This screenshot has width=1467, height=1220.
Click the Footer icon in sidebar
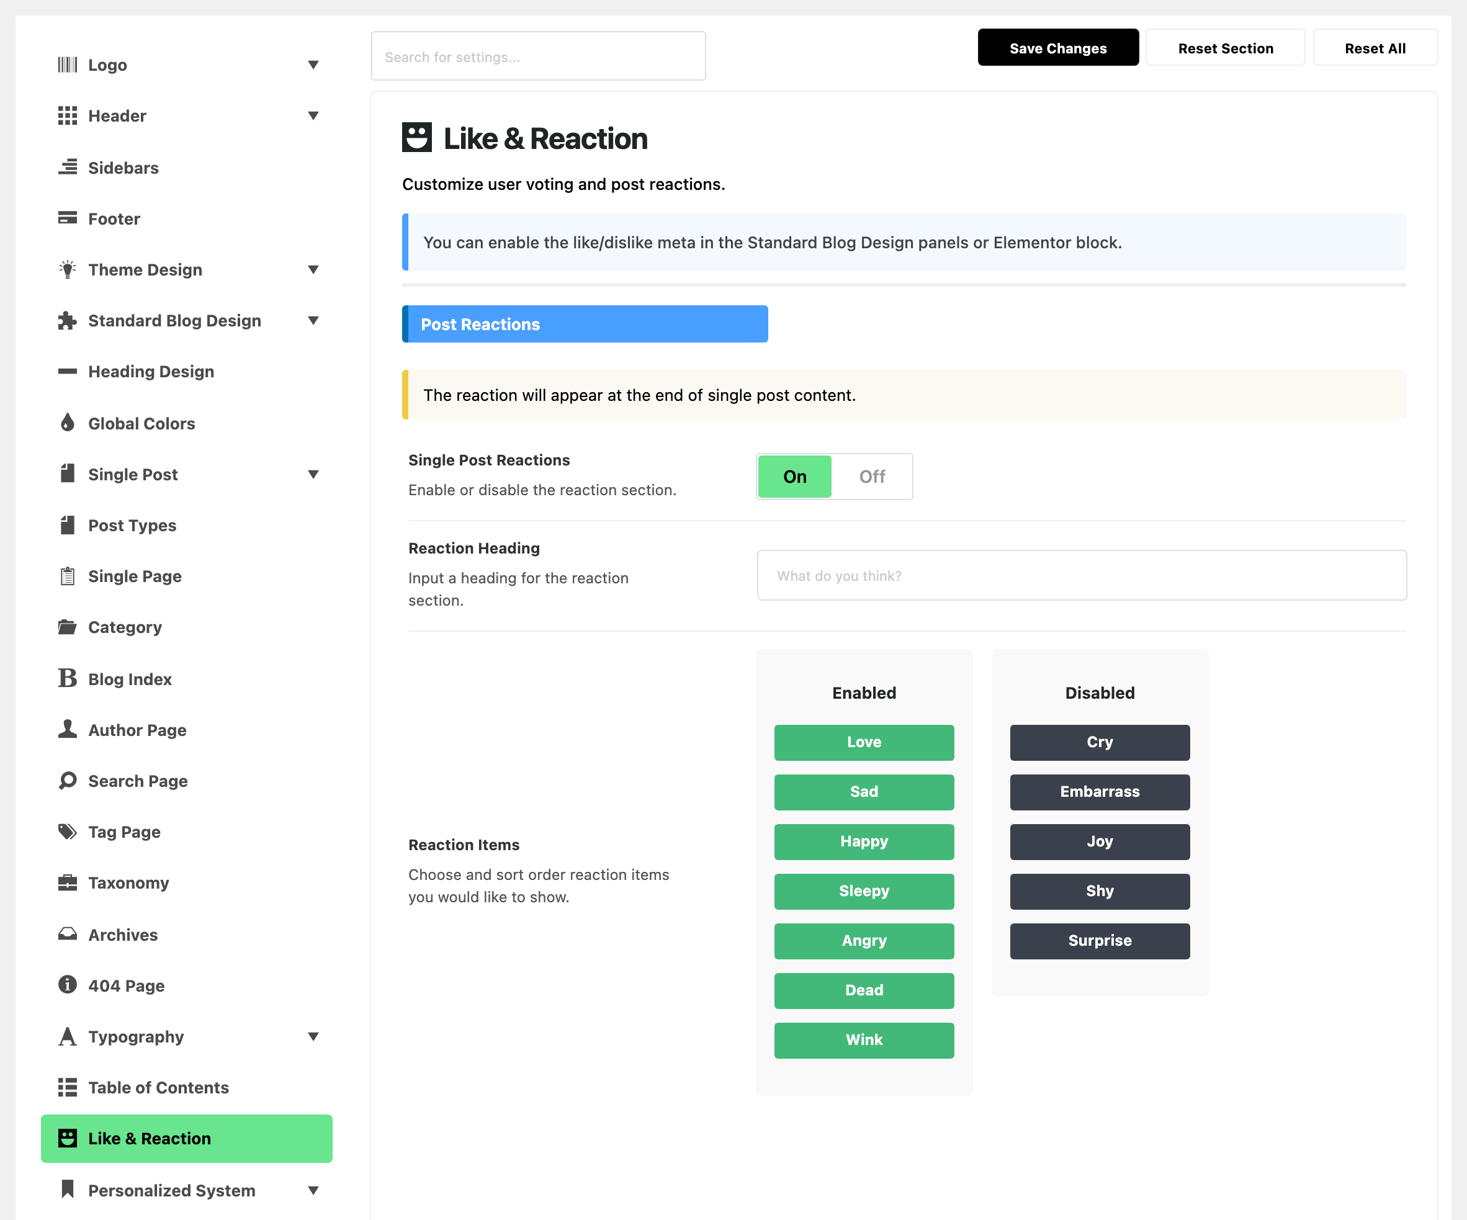[x=67, y=218]
